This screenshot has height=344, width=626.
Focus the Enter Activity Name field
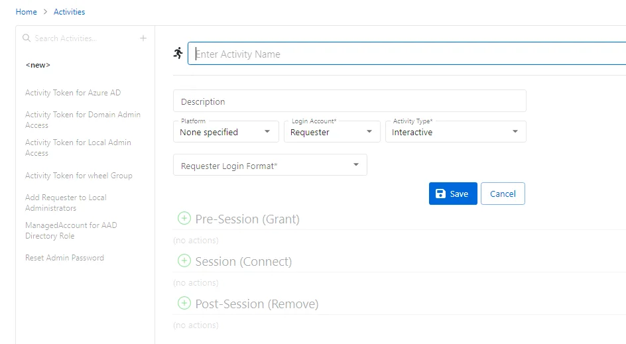coord(407,54)
